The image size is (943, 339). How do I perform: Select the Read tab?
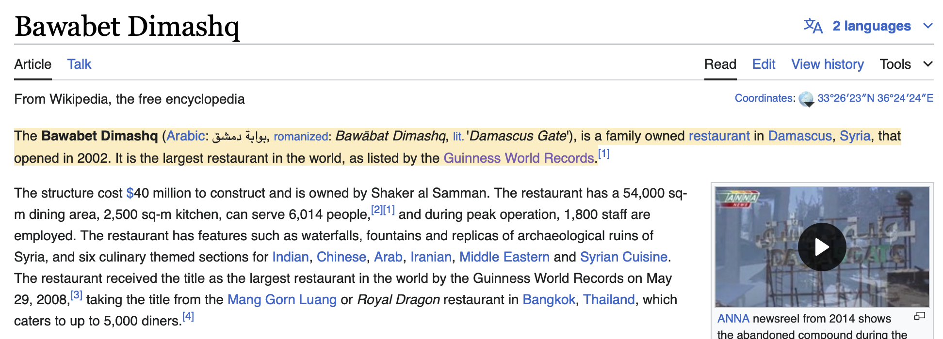720,64
